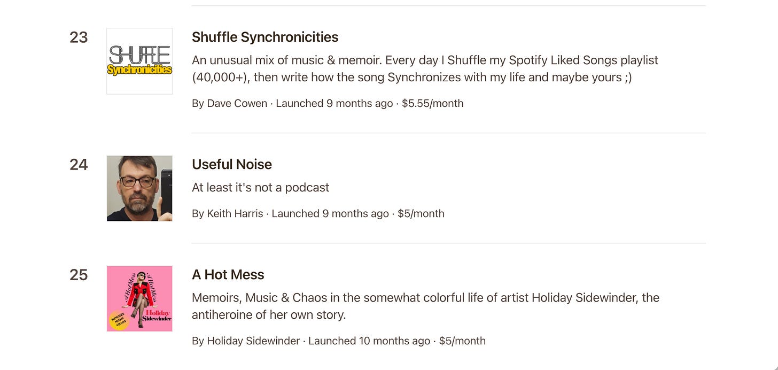Screen dimensions: 778x370
Task: Click the "At least it's not a podcast" tagline
Action: [x=260, y=187]
